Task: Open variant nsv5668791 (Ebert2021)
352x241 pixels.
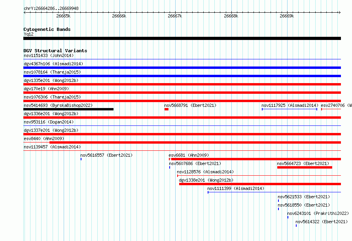Action: coord(190,105)
